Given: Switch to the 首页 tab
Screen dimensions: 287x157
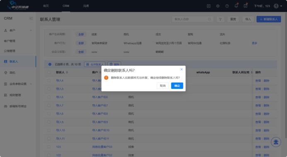Looking at the screenshot, I should 46,6.
